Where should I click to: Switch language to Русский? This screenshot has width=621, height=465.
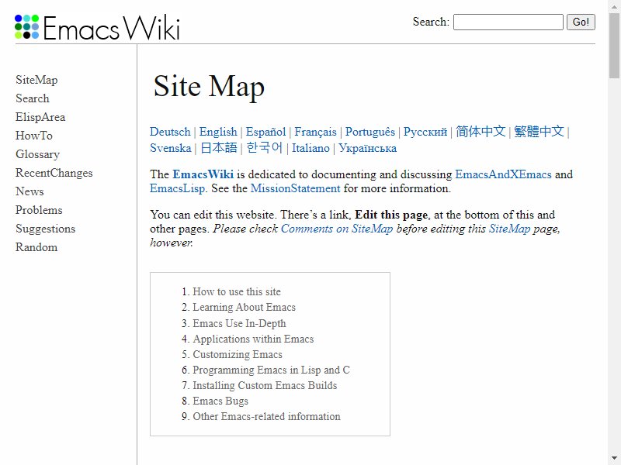pyautogui.click(x=425, y=132)
